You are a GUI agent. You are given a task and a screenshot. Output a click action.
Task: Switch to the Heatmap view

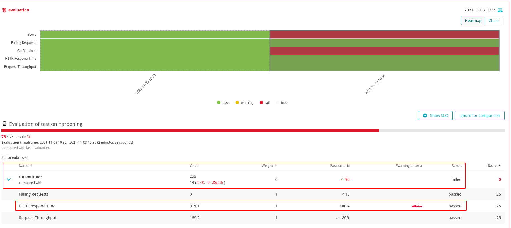coord(473,21)
